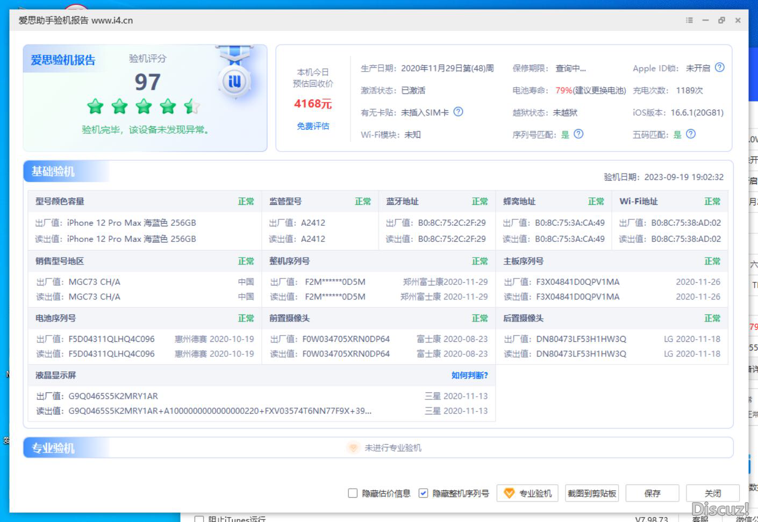Click production date 2020年11月29日第(48)周
The height and width of the screenshot is (522, 758).
pos(447,68)
